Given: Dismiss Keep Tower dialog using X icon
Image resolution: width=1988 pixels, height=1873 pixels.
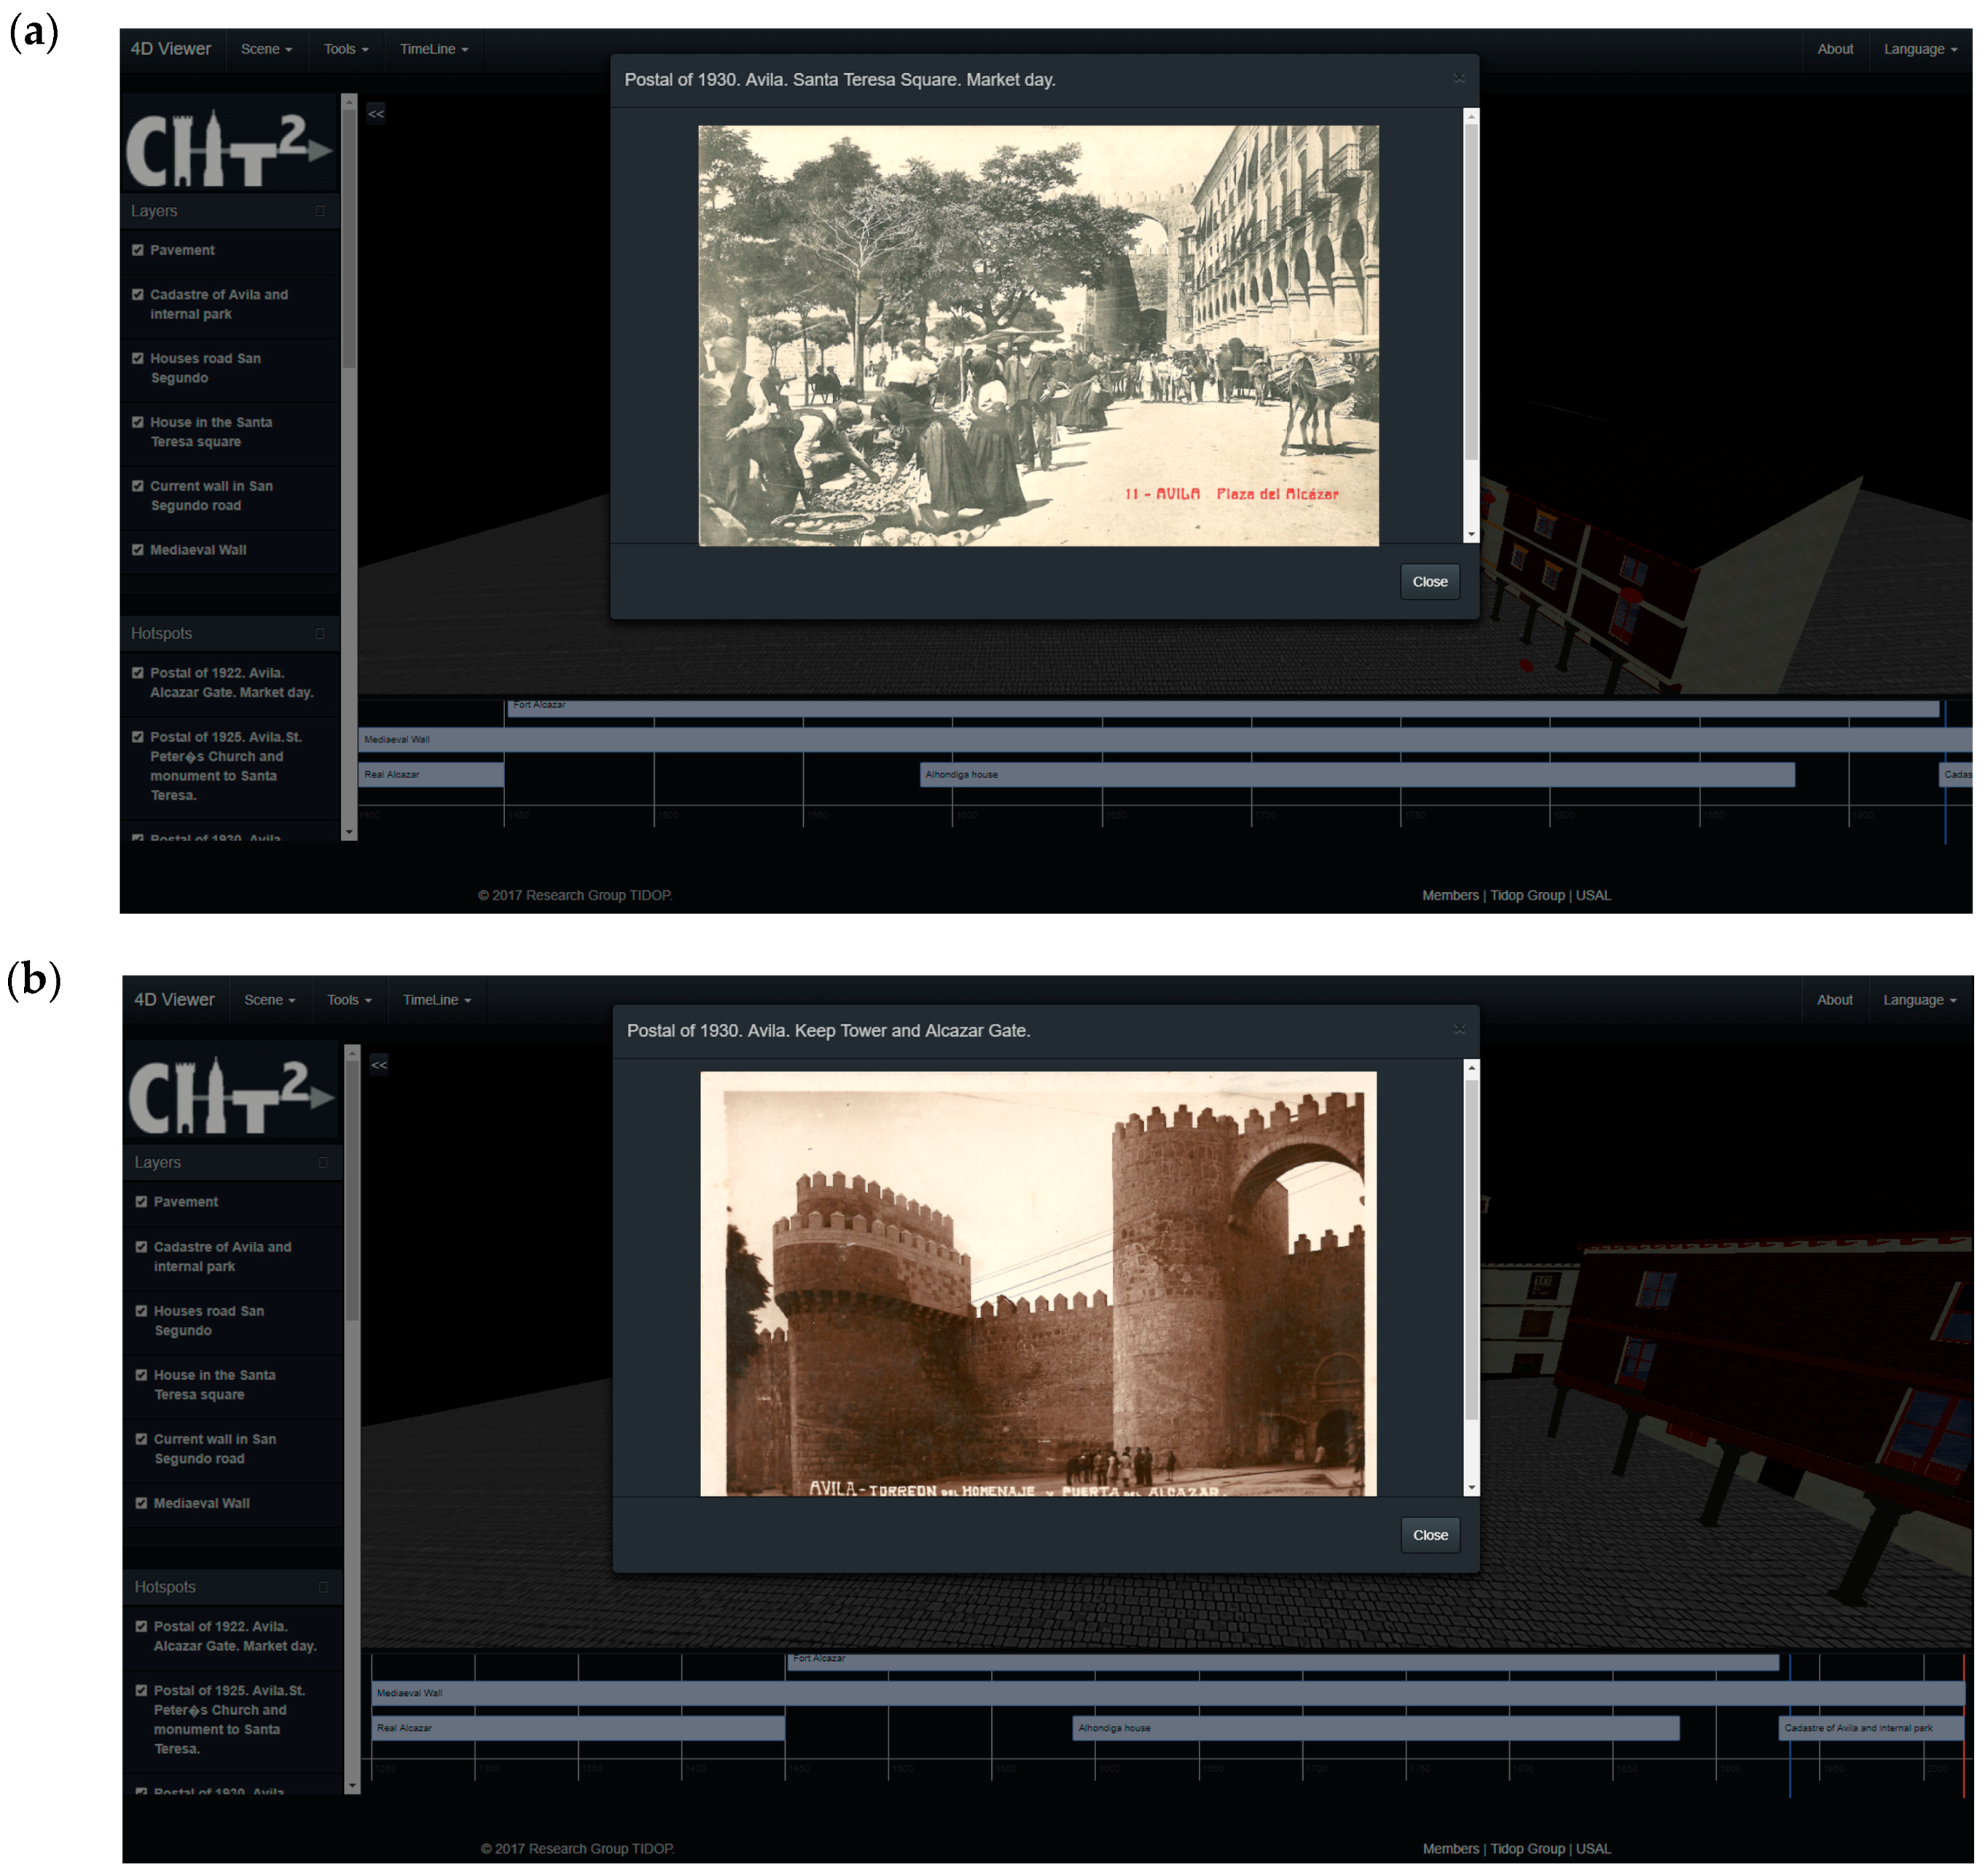Looking at the screenshot, I should (x=1460, y=1029).
